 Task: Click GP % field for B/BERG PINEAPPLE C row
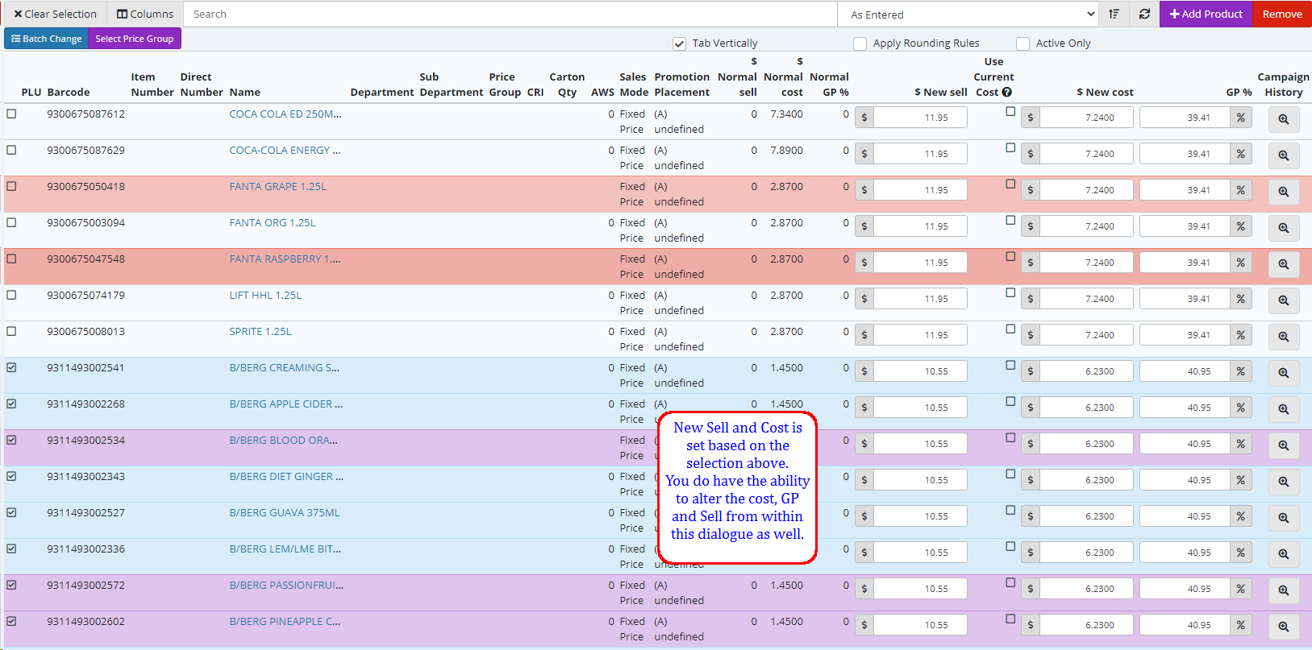pos(1185,625)
